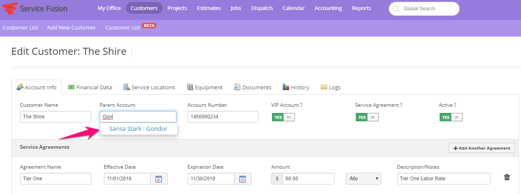
Task: Open the Customers menu
Action: 144,8
